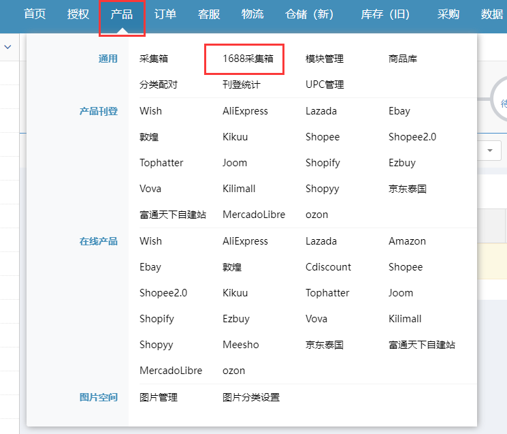Open Ezbuy under 在线产品
The height and width of the screenshot is (434, 507).
236,319
